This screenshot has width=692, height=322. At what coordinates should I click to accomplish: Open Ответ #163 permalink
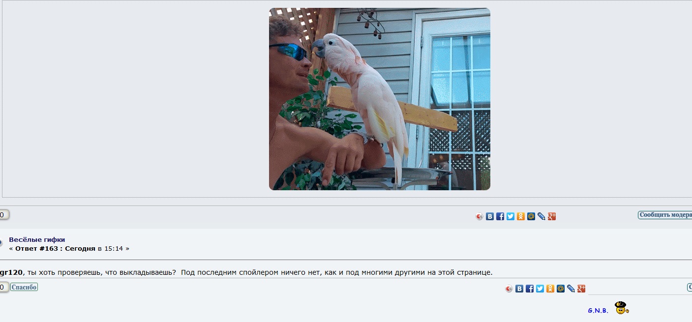click(x=55, y=248)
